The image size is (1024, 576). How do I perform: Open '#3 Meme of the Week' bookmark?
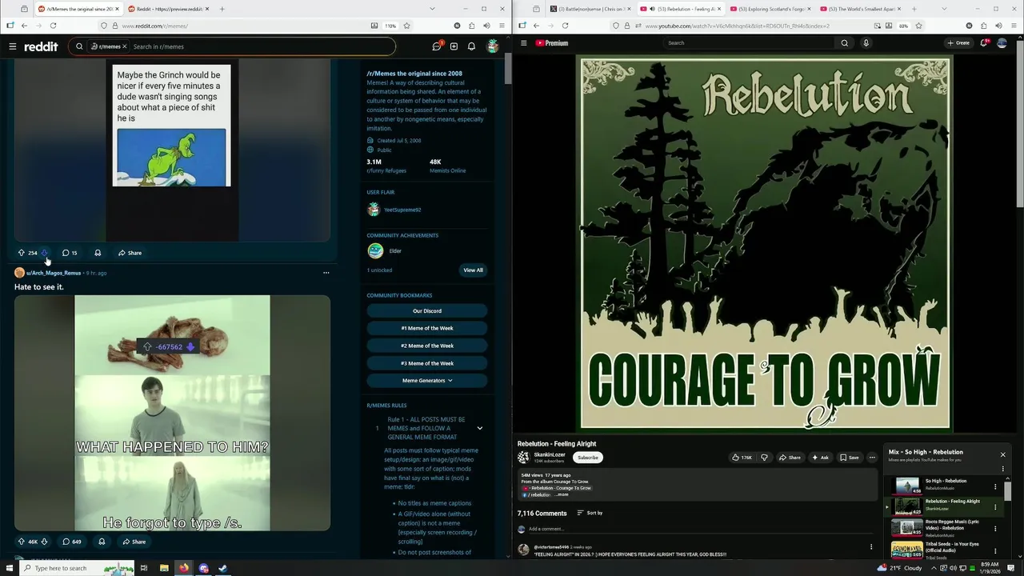[x=427, y=363]
